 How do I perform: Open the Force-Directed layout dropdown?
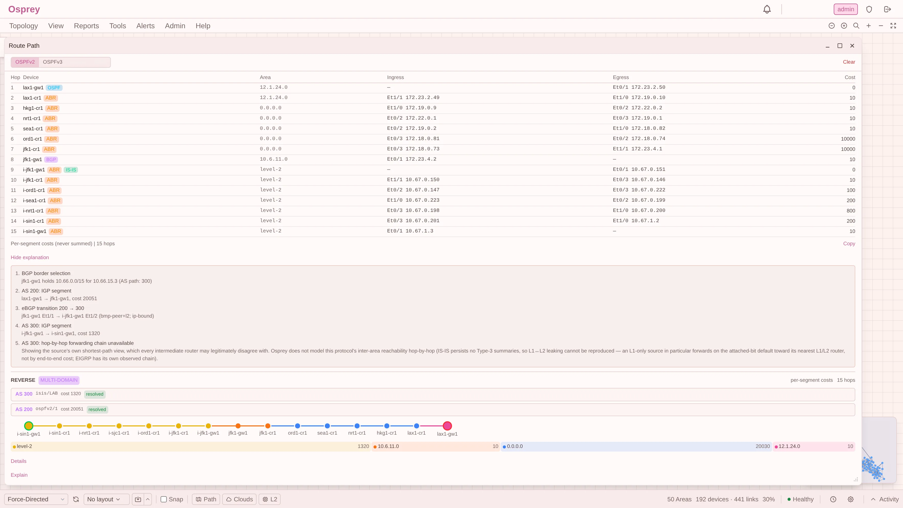tap(36, 499)
